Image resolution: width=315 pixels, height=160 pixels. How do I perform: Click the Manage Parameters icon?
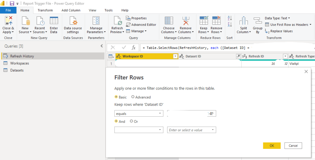[96, 21]
